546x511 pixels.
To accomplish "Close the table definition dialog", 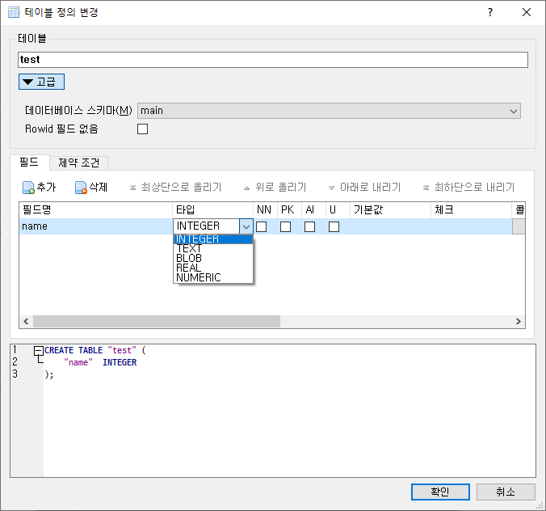I will coord(527,13).
